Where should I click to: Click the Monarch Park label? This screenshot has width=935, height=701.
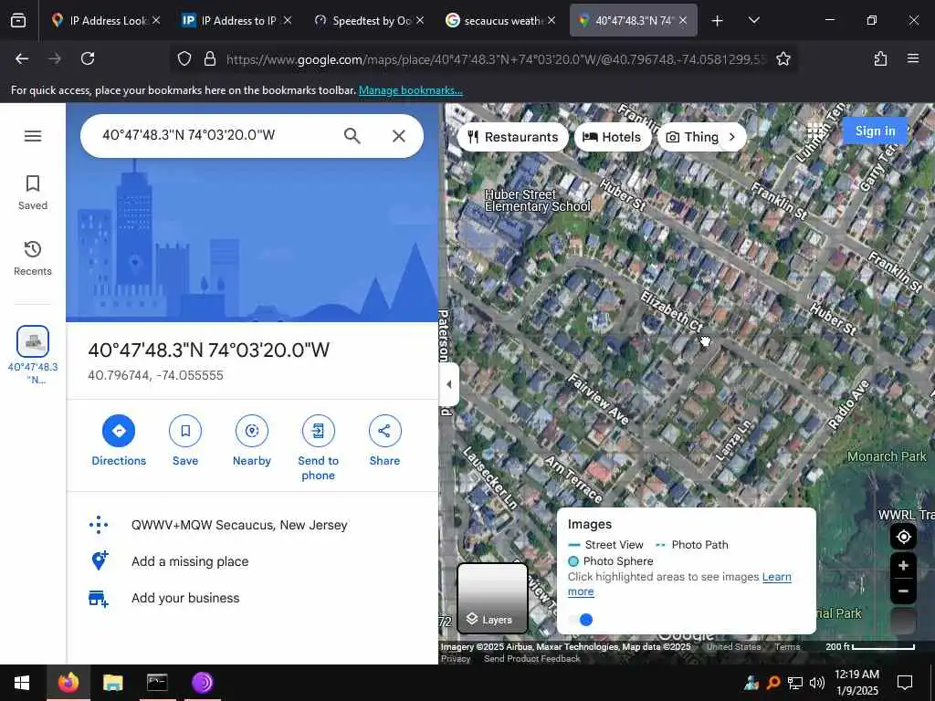pyautogui.click(x=887, y=456)
